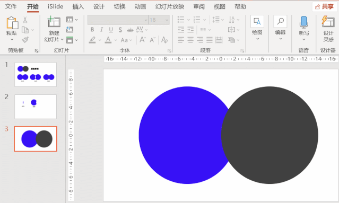Click the bullet list icon

[181, 20]
